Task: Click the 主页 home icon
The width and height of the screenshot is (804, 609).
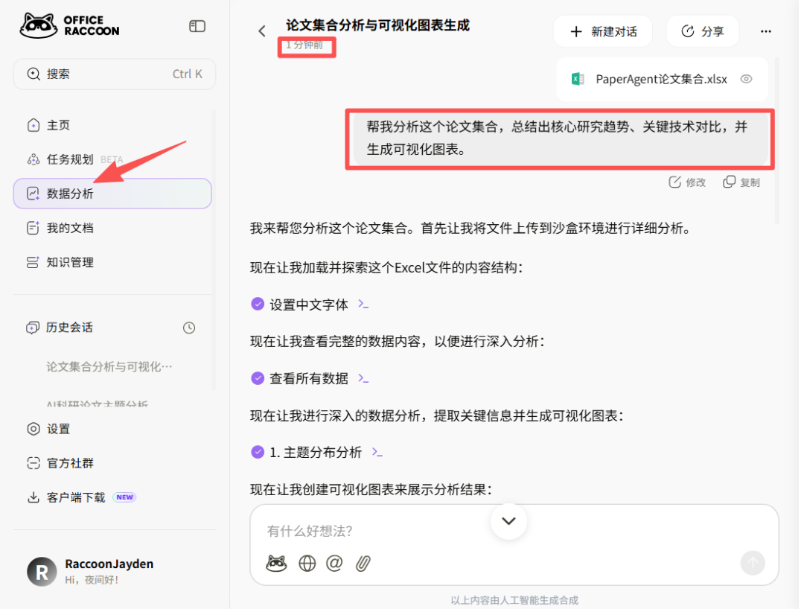Action: point(33,125)
